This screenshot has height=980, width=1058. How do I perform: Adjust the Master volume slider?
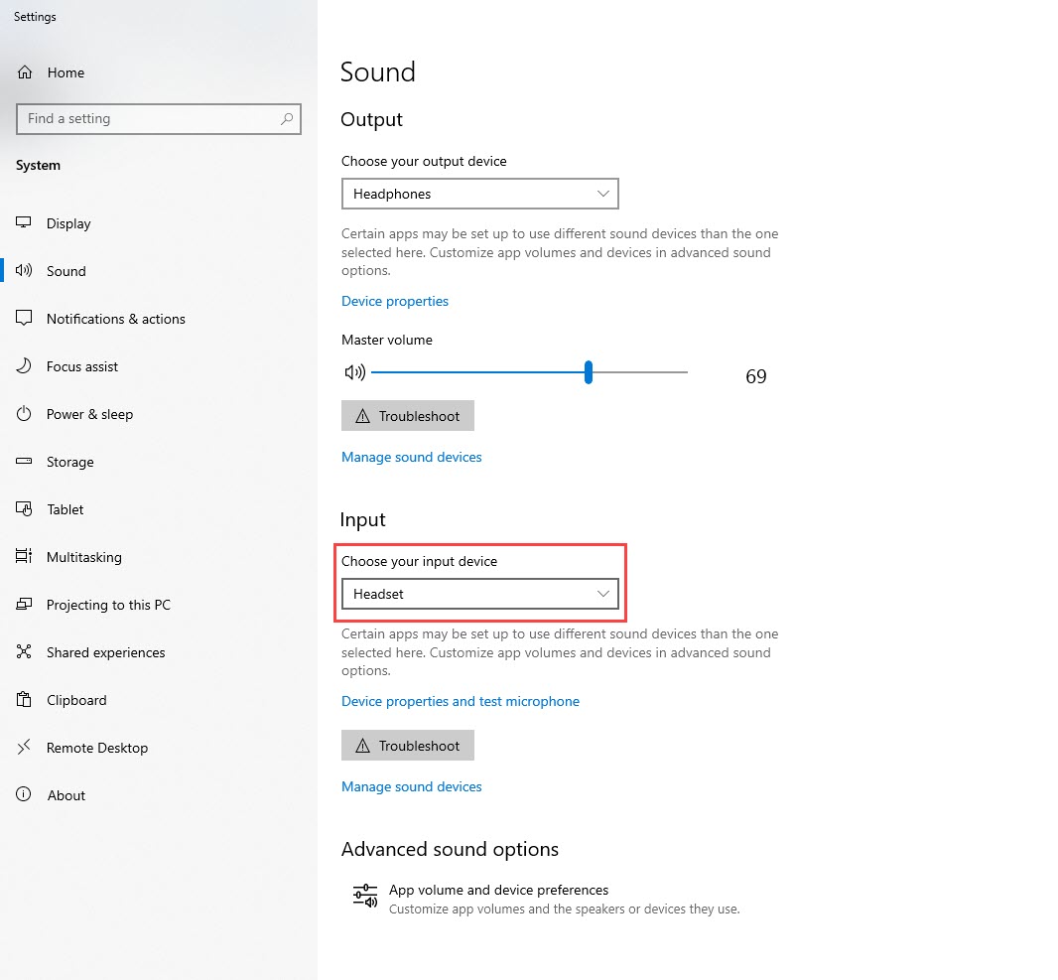click(588, 372)
